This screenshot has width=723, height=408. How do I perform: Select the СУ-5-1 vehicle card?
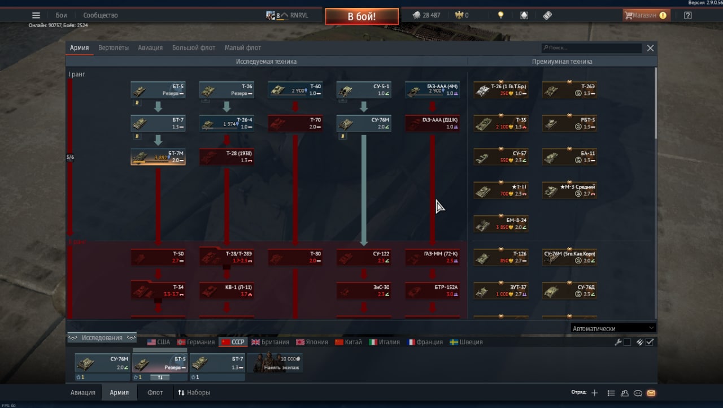pos(364,90)
